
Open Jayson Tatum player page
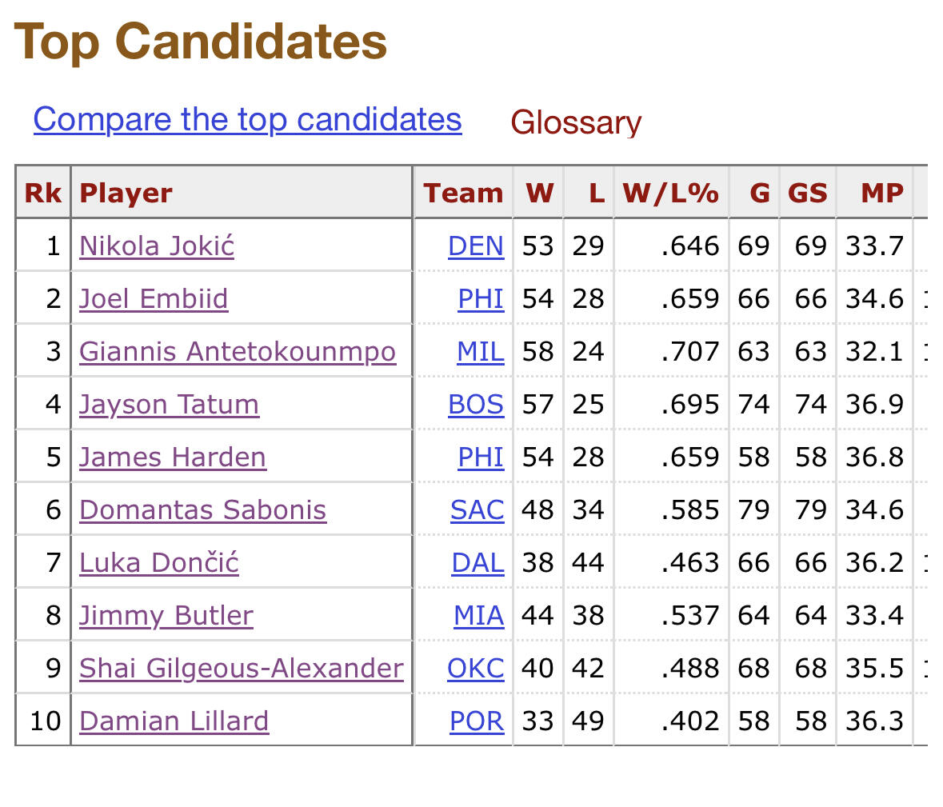tap(169, 404)
